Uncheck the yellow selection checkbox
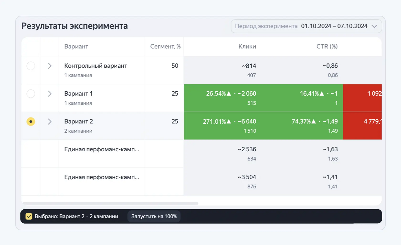 point(29,216)
